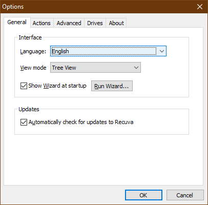208x205 pixels.
Task: Close the Options window with X
Action: coord(200,7)
